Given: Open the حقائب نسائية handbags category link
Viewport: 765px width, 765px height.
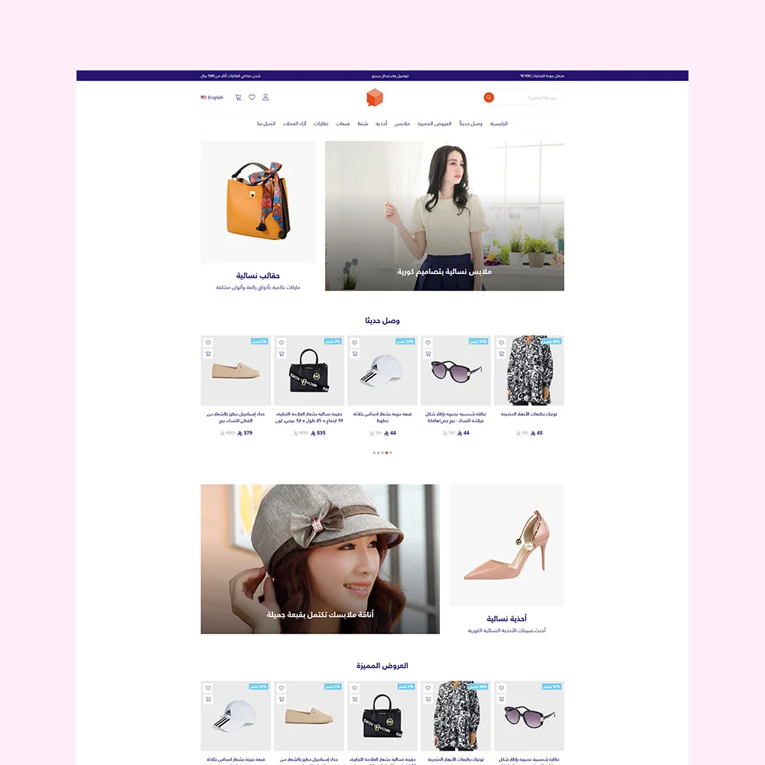Looking at the screenshot, I should [x=258, y=275].
